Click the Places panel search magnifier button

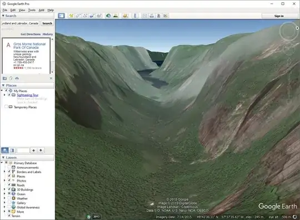pos(5,150)
